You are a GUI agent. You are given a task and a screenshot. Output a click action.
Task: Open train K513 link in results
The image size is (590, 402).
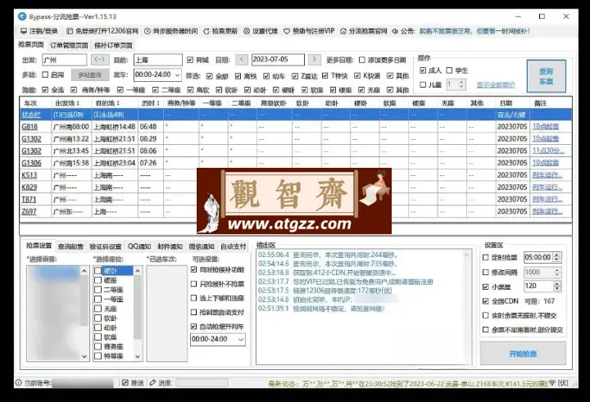(x=29, y=175)
